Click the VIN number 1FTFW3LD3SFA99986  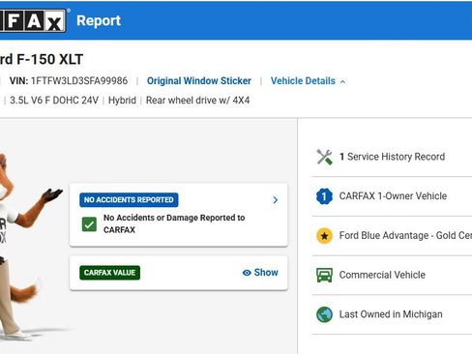click(79, 81)
